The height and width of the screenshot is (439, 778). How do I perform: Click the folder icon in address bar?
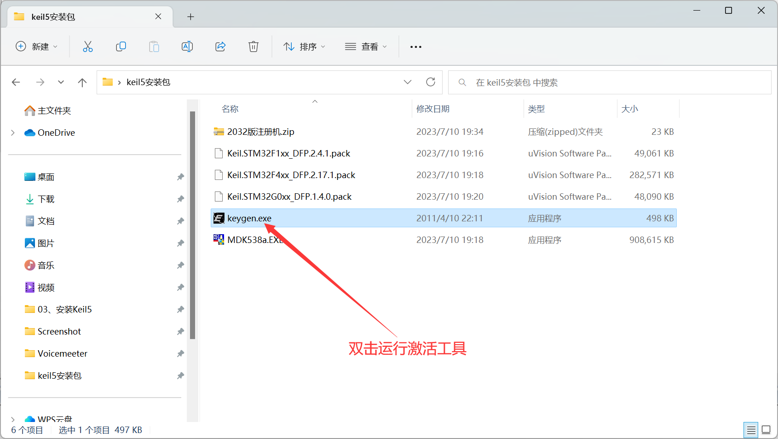pyautogui.click(x=108, y=82)
